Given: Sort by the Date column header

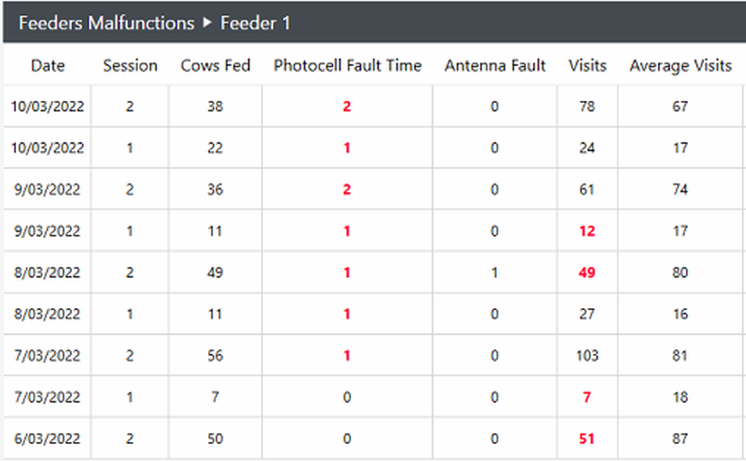Looking at the screenshot, I should click(48, 66).
